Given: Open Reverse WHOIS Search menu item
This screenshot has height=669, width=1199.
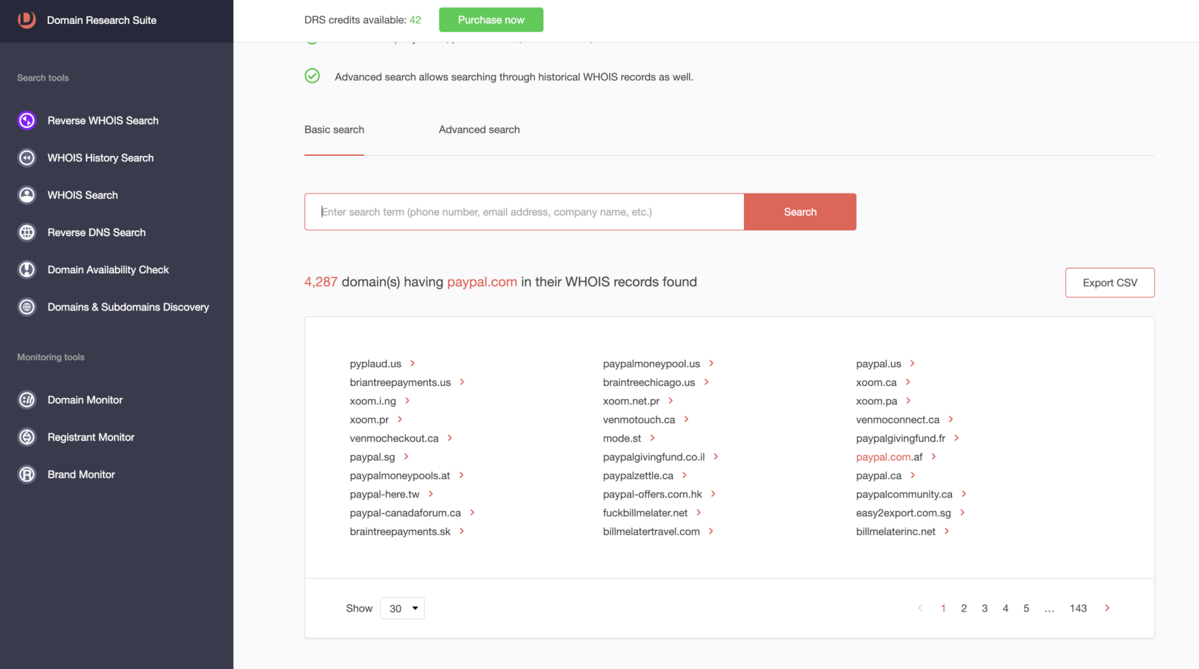Looking at the screenshot, I should (103, 120).
